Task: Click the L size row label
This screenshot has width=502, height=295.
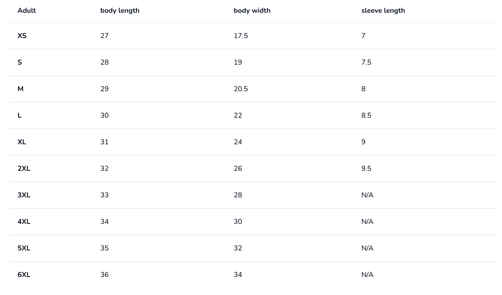Action: tap(19, 115)
